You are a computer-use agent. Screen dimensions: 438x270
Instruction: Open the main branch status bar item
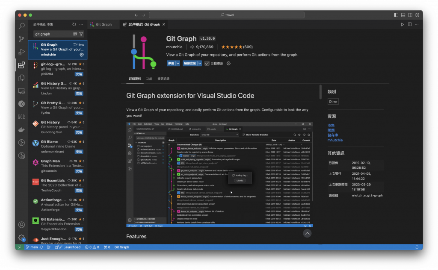32,247
